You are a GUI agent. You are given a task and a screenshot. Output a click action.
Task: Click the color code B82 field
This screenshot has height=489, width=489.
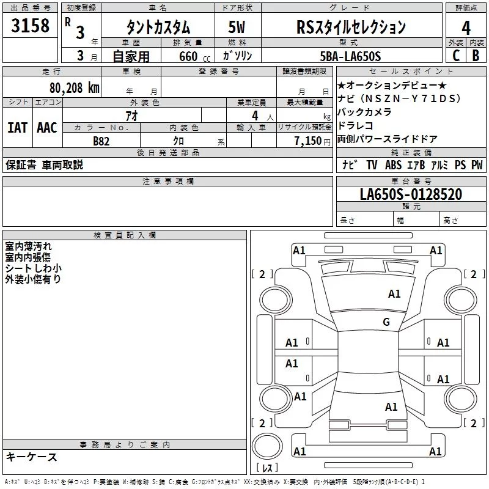click(x=101, y=141)
